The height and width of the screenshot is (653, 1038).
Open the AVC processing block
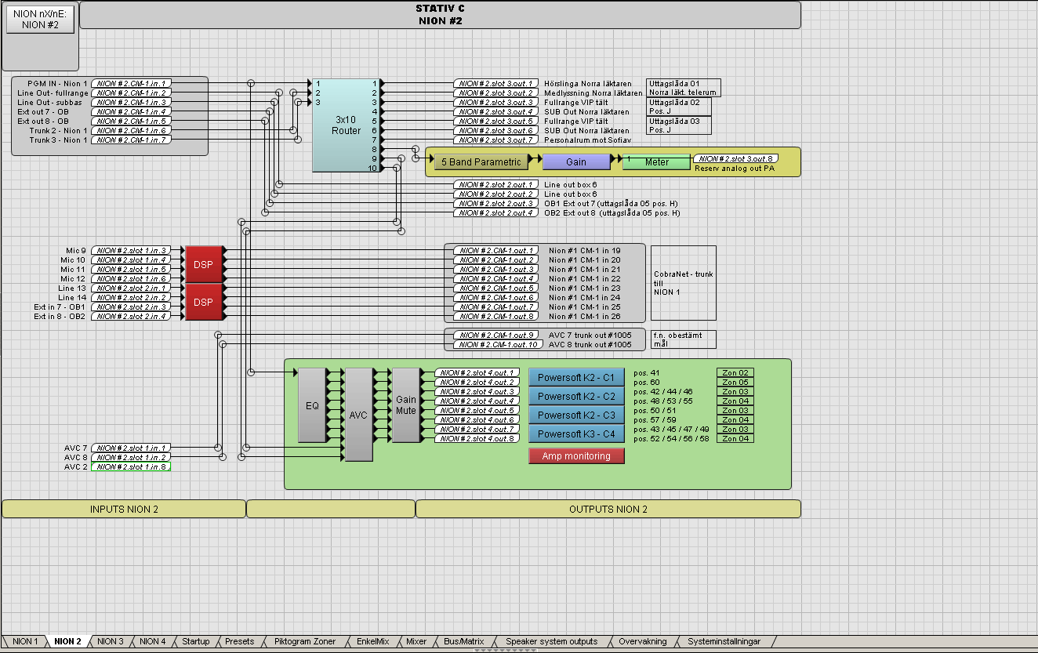(358, 415)
